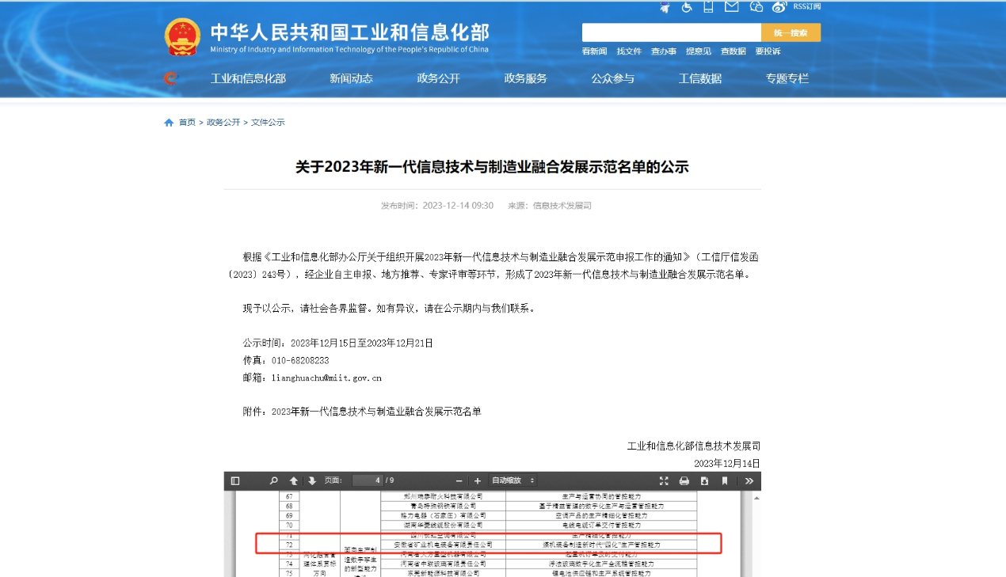Viewport: 1006px width, 577px height.
Task: Print the PDF document
Action: (x=684, y=480)
